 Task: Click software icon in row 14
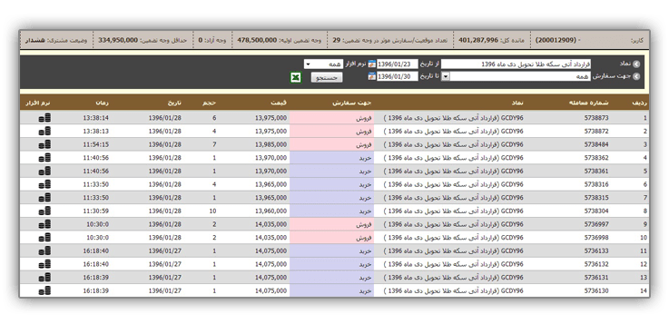click(x=44, y=291)
